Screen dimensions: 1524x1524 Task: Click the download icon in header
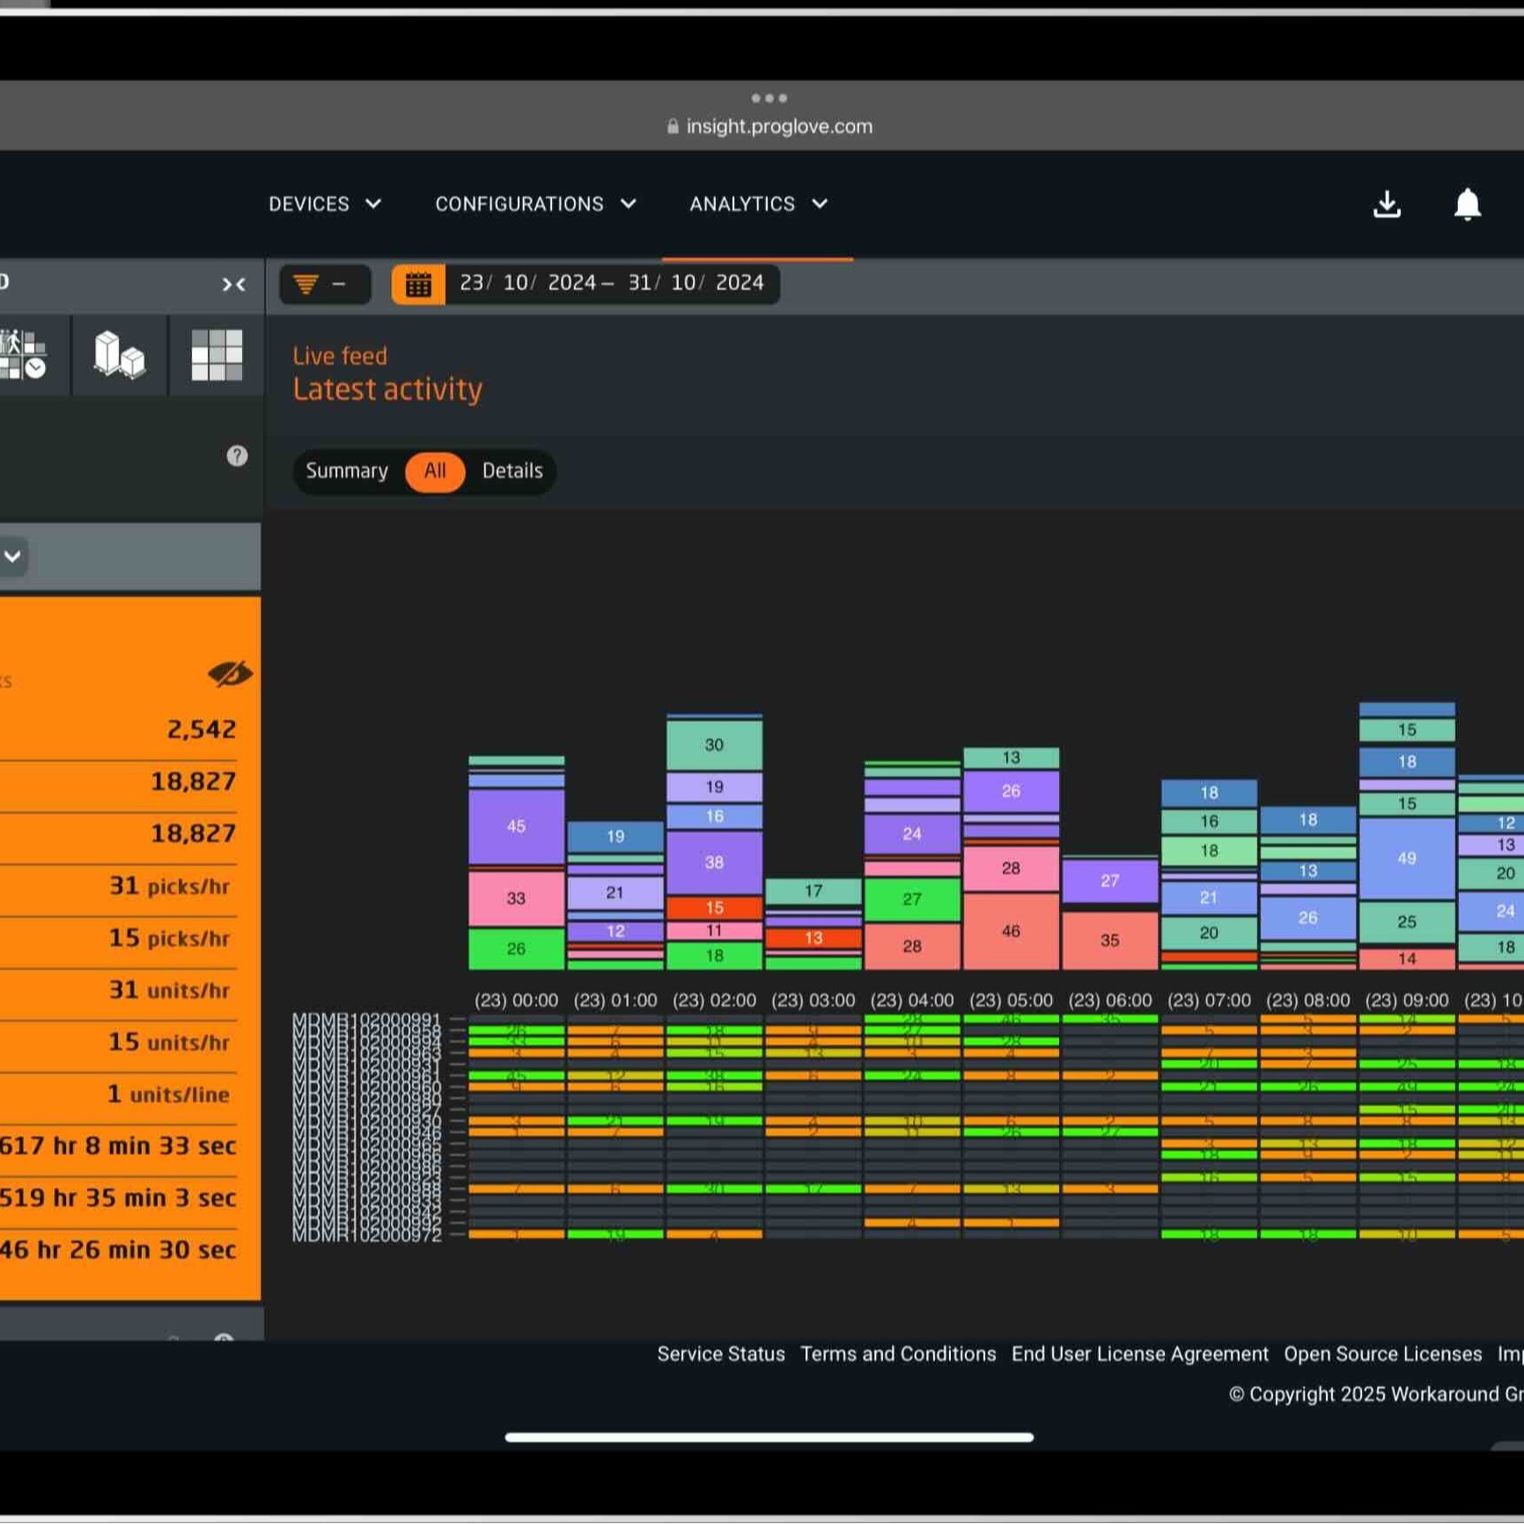[1387, 204]
